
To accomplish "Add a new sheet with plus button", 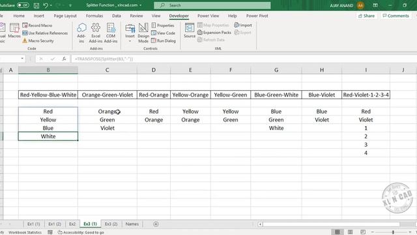I will [x=156, y=224].
